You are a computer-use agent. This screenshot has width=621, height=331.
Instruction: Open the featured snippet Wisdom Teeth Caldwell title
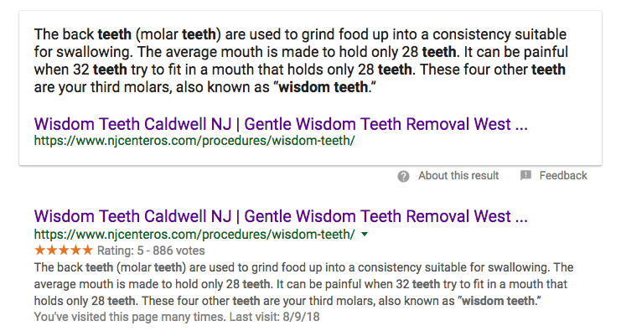tap(281, 124)
